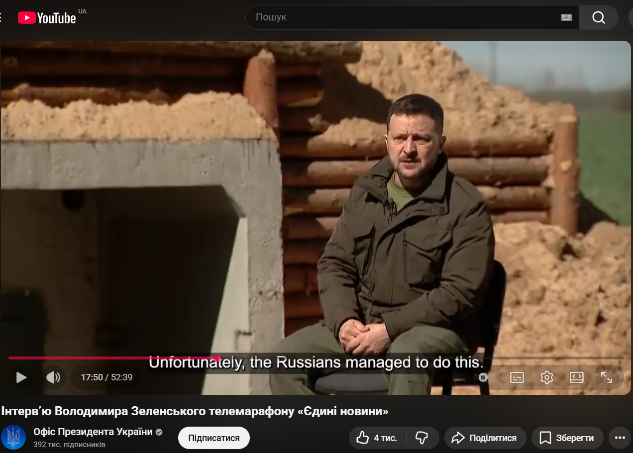Click the YouTube logo to go home
Viewport: 633px width, 453px height.
[x=47, y=18]
